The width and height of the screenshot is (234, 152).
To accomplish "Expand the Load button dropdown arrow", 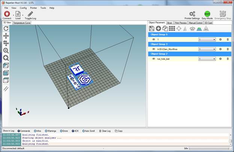I will (x=23, y=15).
